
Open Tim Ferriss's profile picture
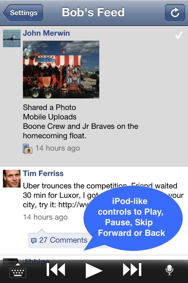click(x=12, y=179)
